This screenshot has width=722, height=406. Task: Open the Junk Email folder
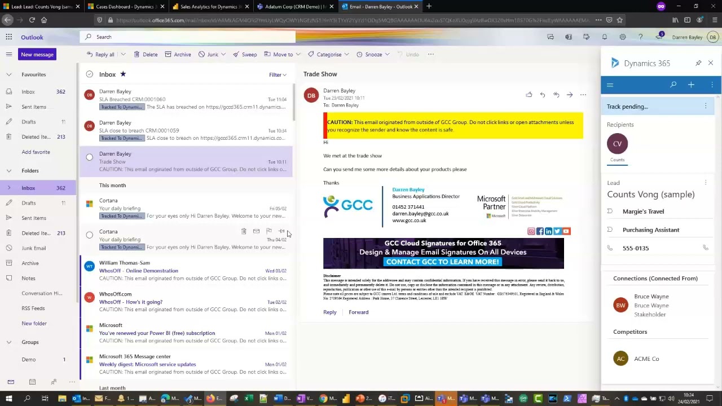(34, 248)
